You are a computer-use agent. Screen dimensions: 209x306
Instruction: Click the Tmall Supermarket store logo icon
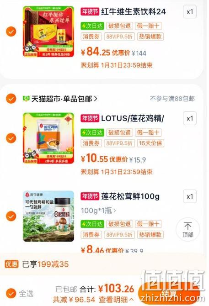26,99
